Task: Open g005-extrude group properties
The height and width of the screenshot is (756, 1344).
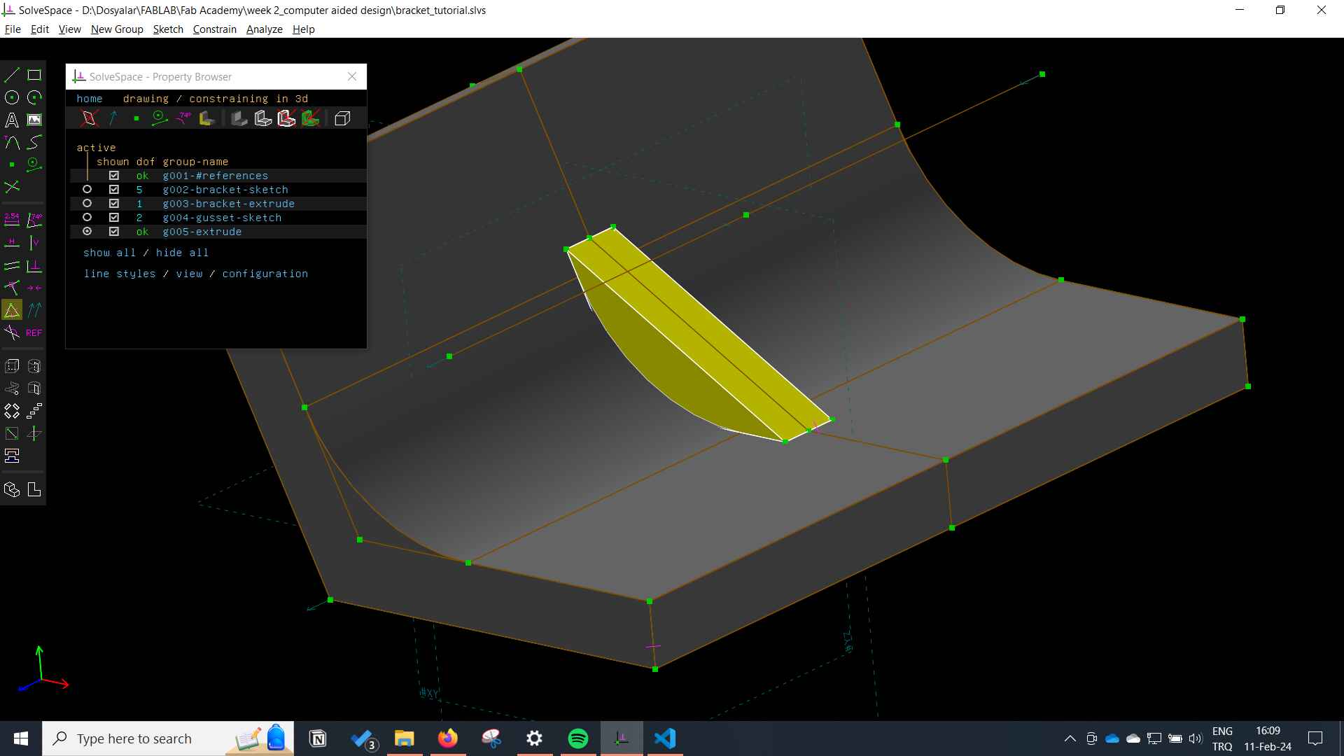Action: coord(202,232)
